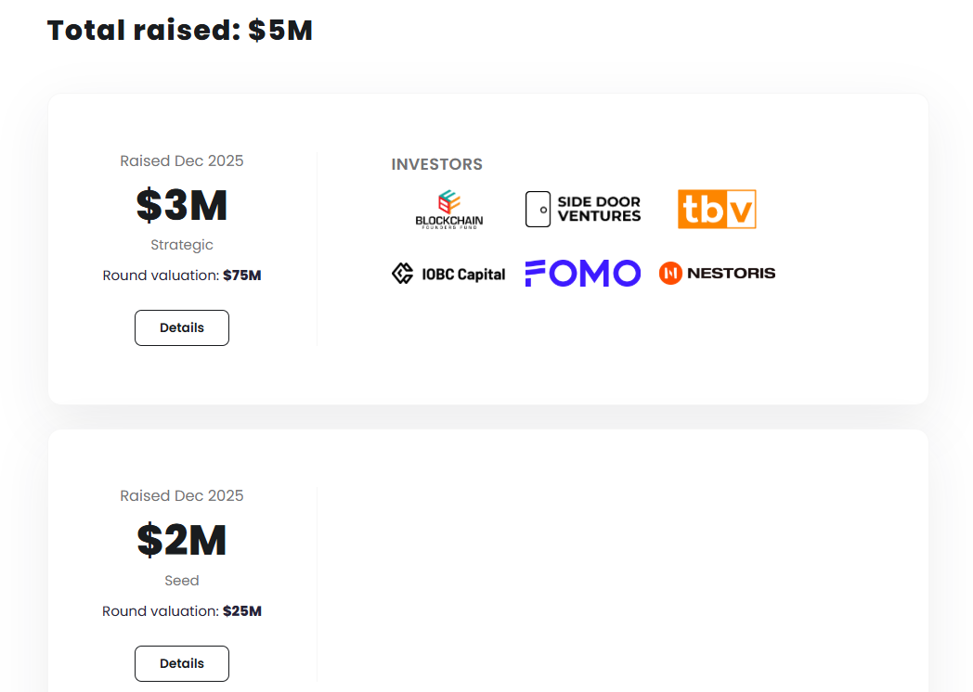Image resolution: width=973 pixels, height=692 pixels.
Task: Click the $25M round valuation figure
Action: click(x=241, y=611)
